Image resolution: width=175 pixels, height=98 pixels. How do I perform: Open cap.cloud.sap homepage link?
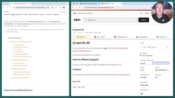click(147, 56)
